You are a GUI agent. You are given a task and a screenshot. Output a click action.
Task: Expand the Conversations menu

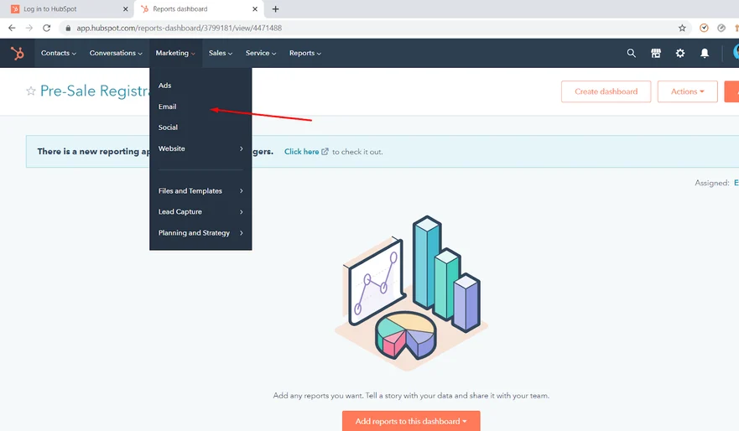(x=116, y=53)
